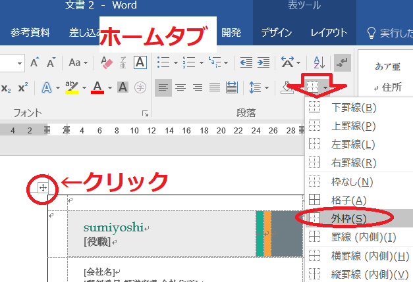Click the yellow text highlight color
Viewport: 413px width, 282px height.
coord(72,87)
